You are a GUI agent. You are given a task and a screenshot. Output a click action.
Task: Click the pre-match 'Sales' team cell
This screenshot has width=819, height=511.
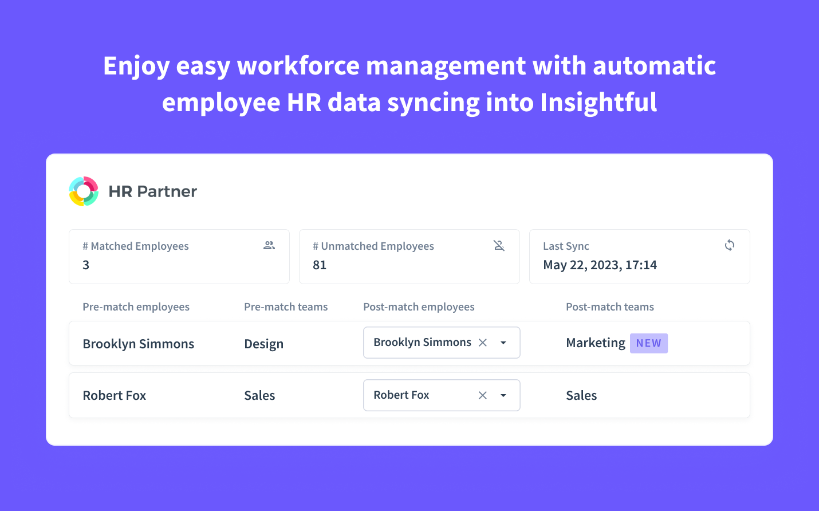pyautogui.click(x=259, y=395)
